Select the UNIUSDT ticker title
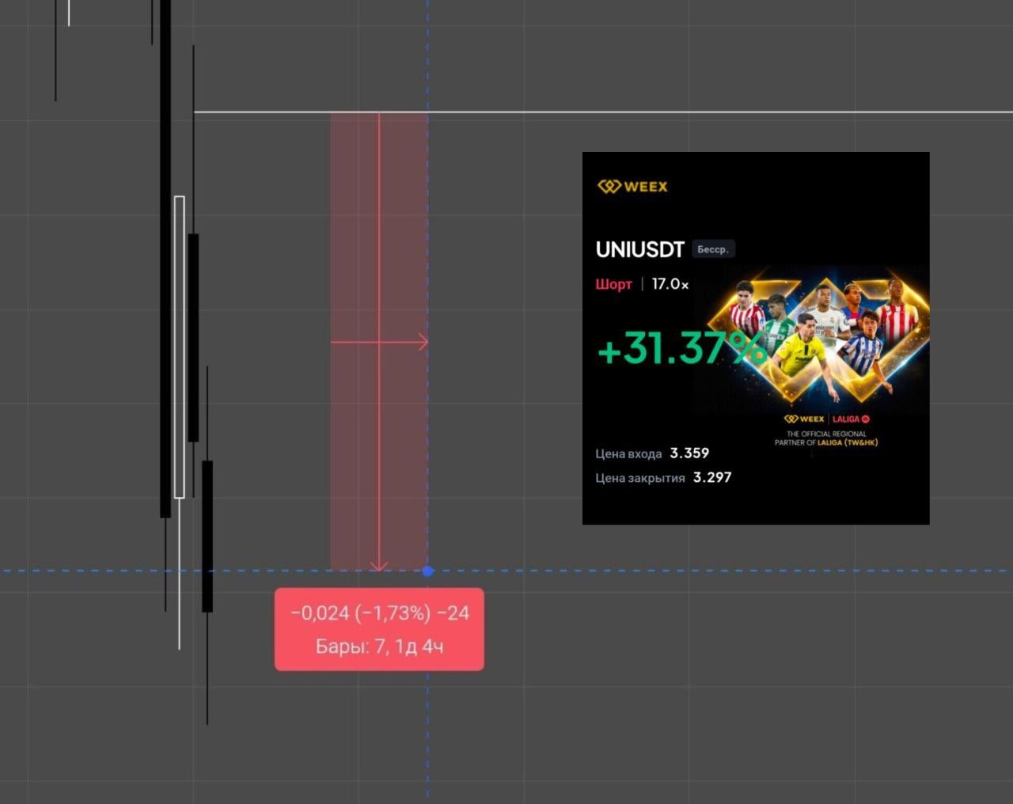This screenshot has width=1013, height=804. click(x=639, y=249)
